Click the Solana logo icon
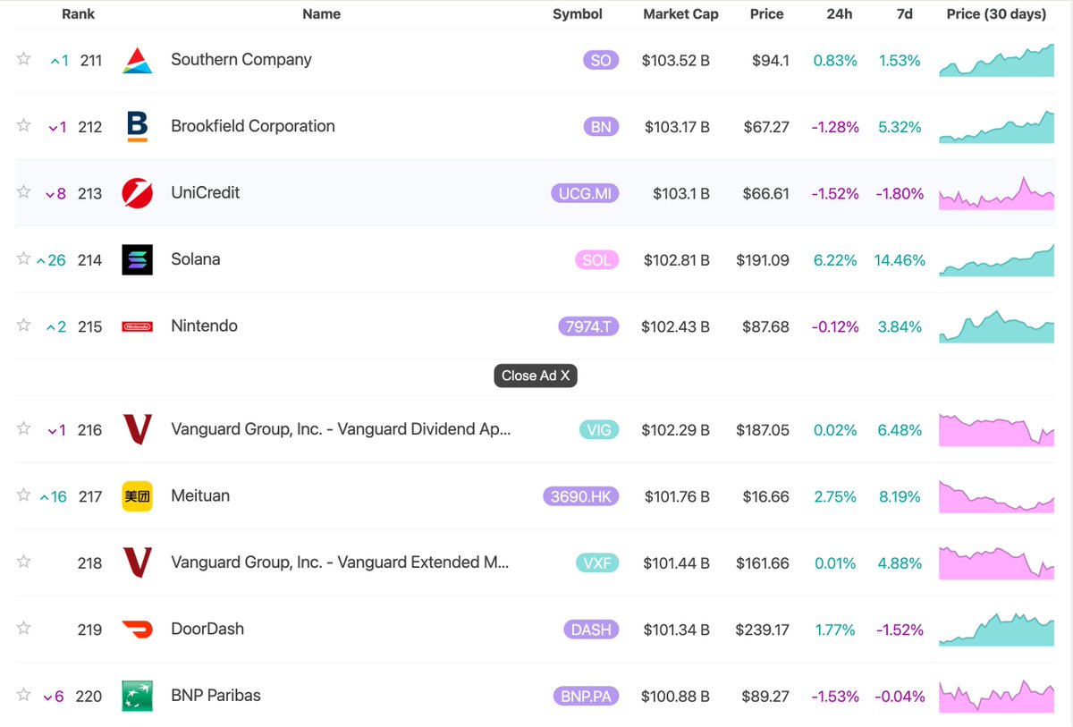This screenshot has width=1073, height=727. tap(137, 259)
